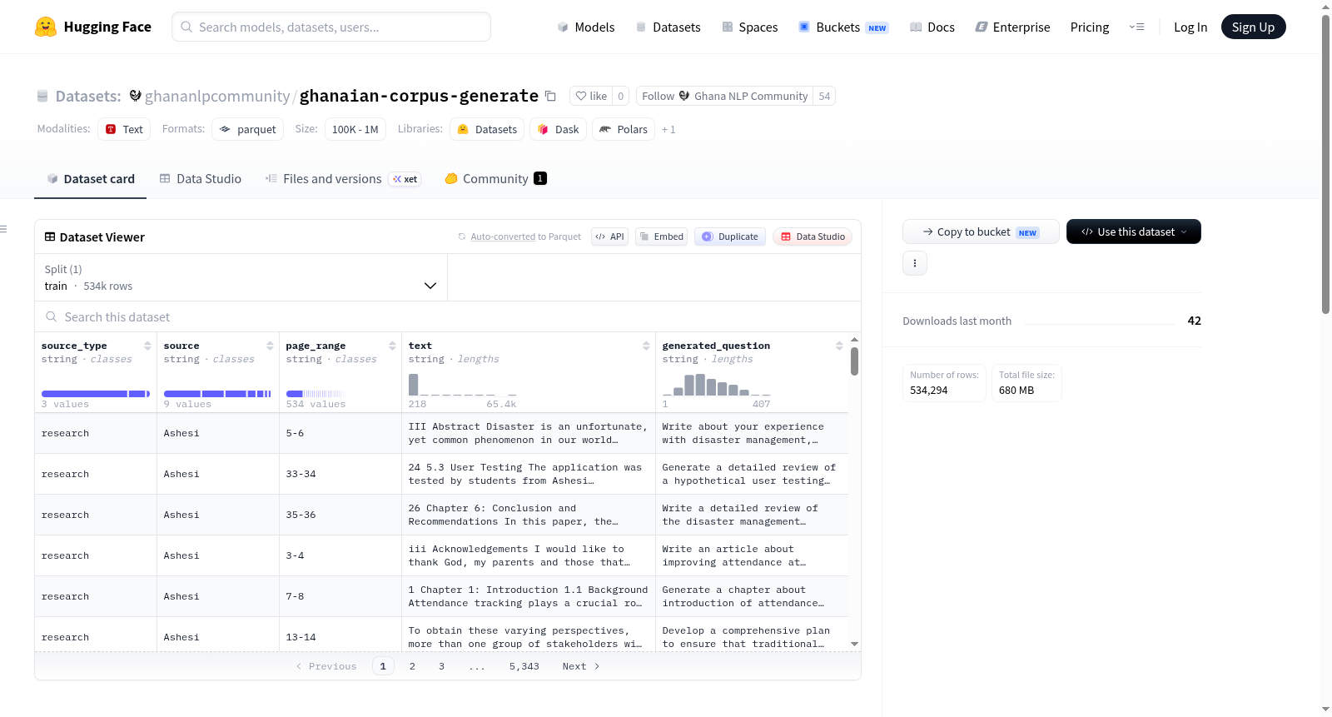Open the Docs menu item
Viewport: 1332px width, 717px height.
(932, 27)
